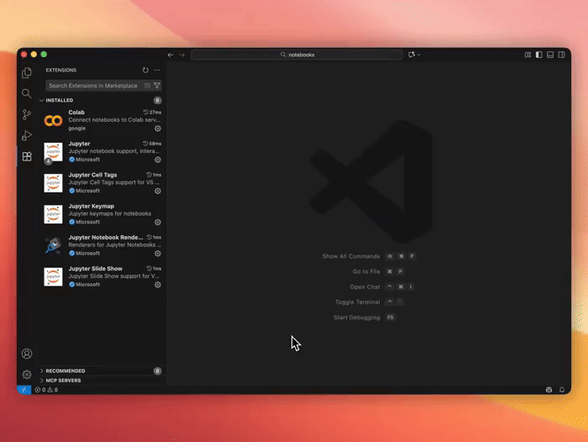This screenshot has height=442, width=588.
Task: Open manage gear for Jupyter Notebook Renderers
Action: (x=158, y=253)
